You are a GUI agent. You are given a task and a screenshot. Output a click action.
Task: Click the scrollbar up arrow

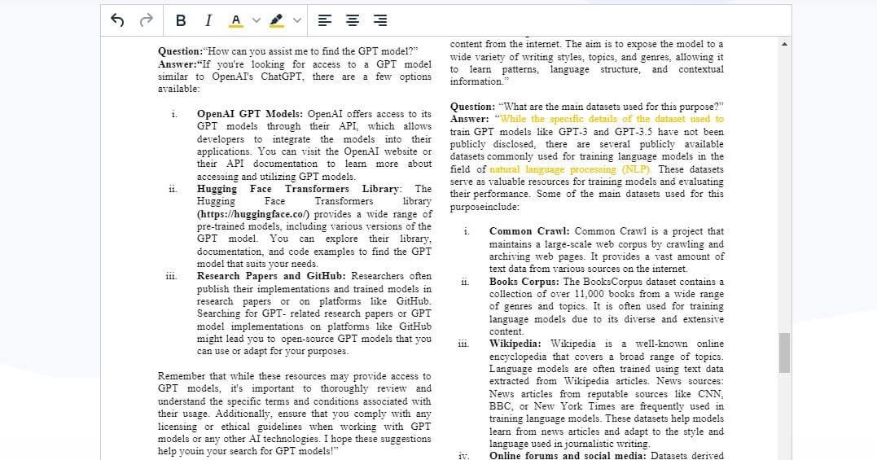click(x=784, y=43)
